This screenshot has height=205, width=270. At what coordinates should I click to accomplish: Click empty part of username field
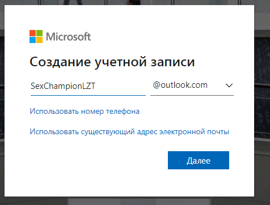(121, 86)
